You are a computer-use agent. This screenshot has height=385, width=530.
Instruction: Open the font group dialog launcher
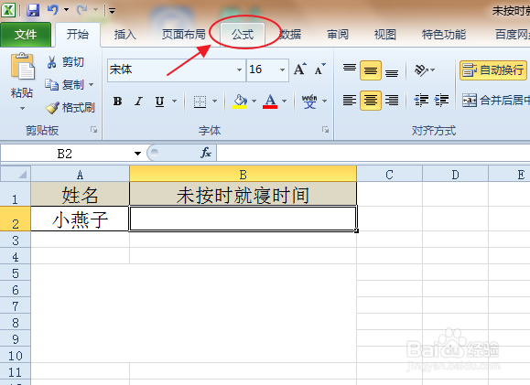click(325, 130)
